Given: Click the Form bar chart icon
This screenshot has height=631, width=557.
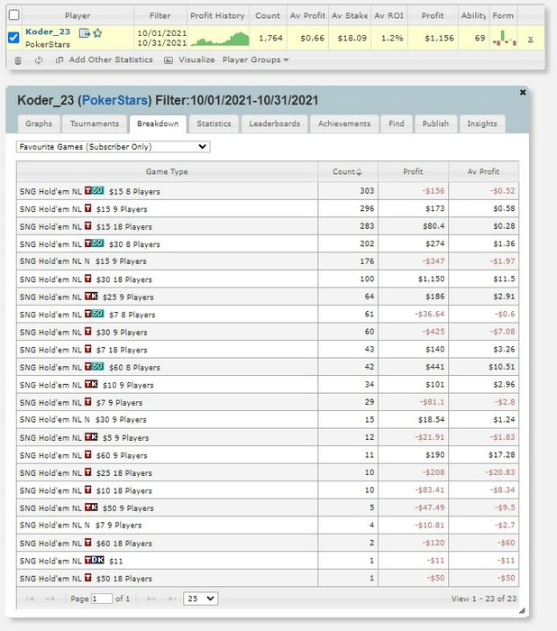Looking at the screenshot, I should pos(505,38).
